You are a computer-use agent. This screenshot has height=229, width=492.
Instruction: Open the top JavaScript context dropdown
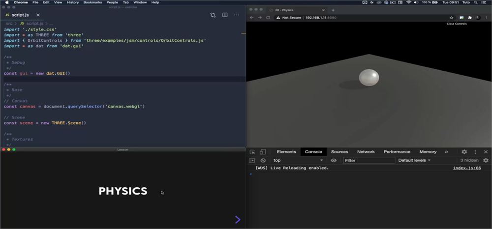click(x=298, y=160)
